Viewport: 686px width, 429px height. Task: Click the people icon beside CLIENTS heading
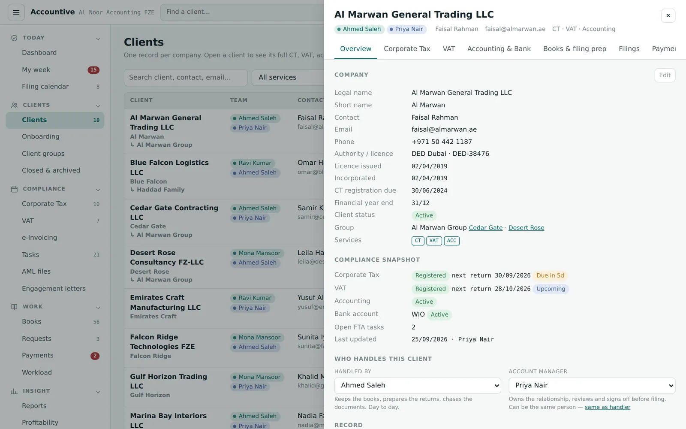(x=14, y=105)
